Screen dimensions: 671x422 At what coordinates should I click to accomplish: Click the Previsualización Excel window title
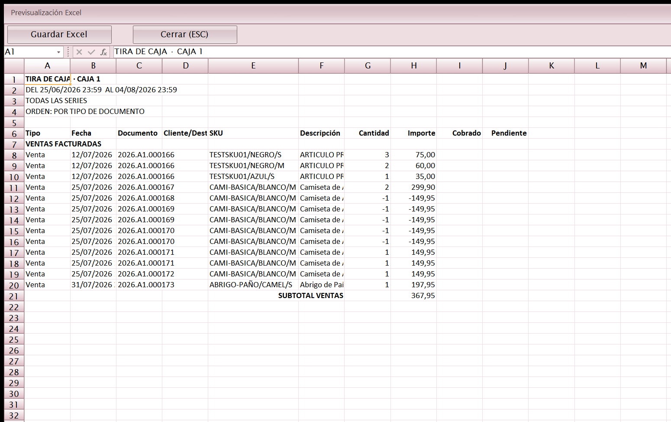(46, 13)
